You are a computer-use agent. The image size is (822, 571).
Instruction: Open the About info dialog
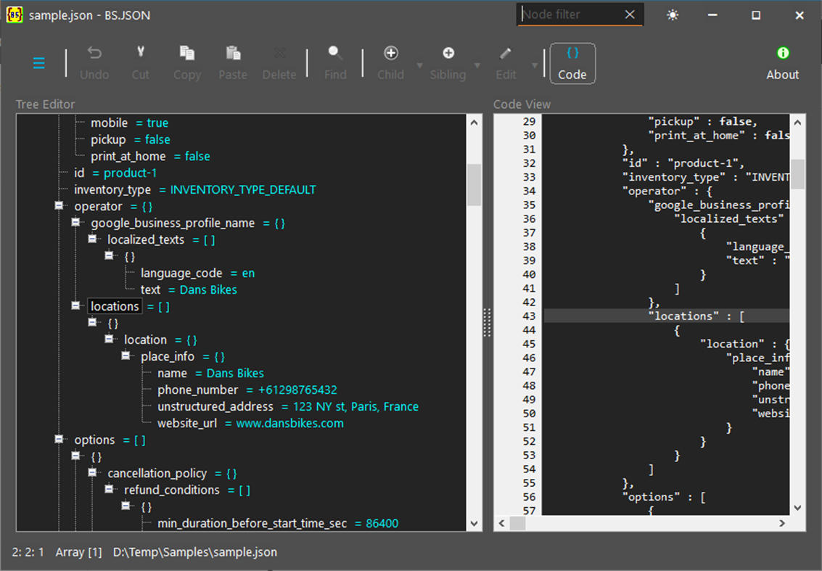click(x=783, y=63)
